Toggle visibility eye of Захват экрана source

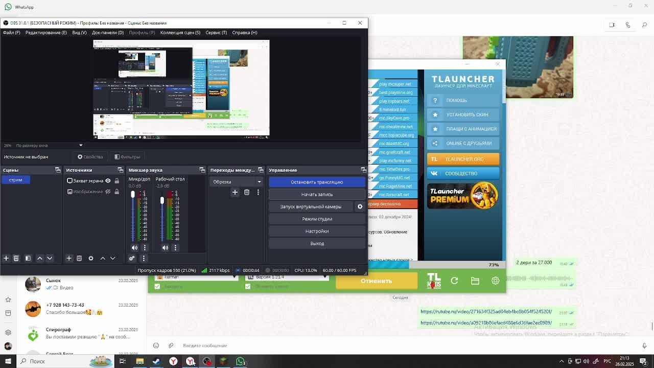coord(108,180)
